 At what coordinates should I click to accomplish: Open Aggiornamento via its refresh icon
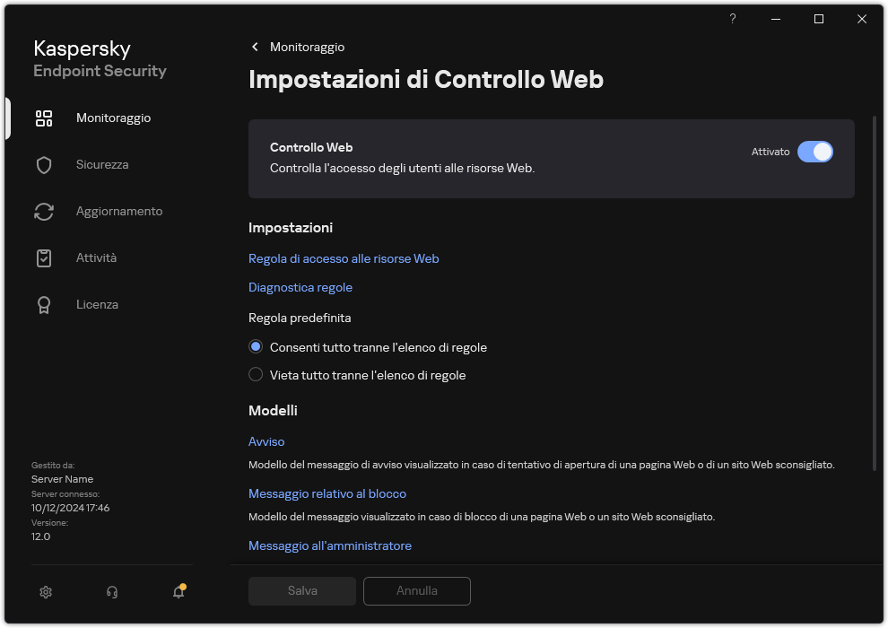click(44, 211)
